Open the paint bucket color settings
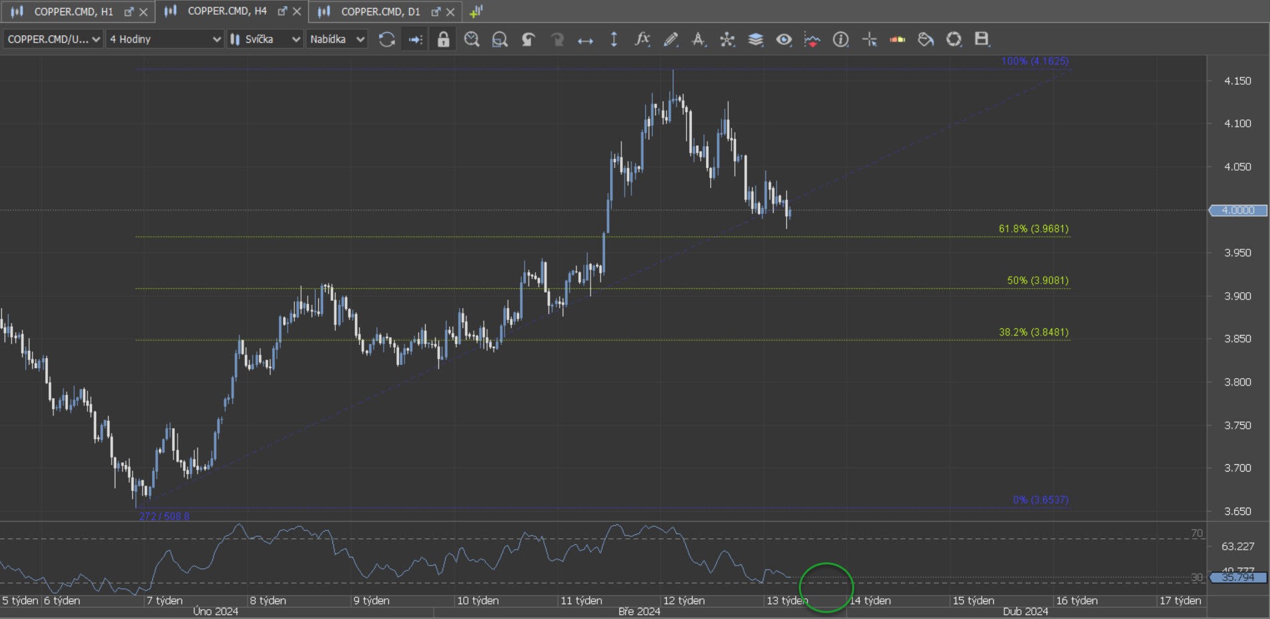 [926, 39]
